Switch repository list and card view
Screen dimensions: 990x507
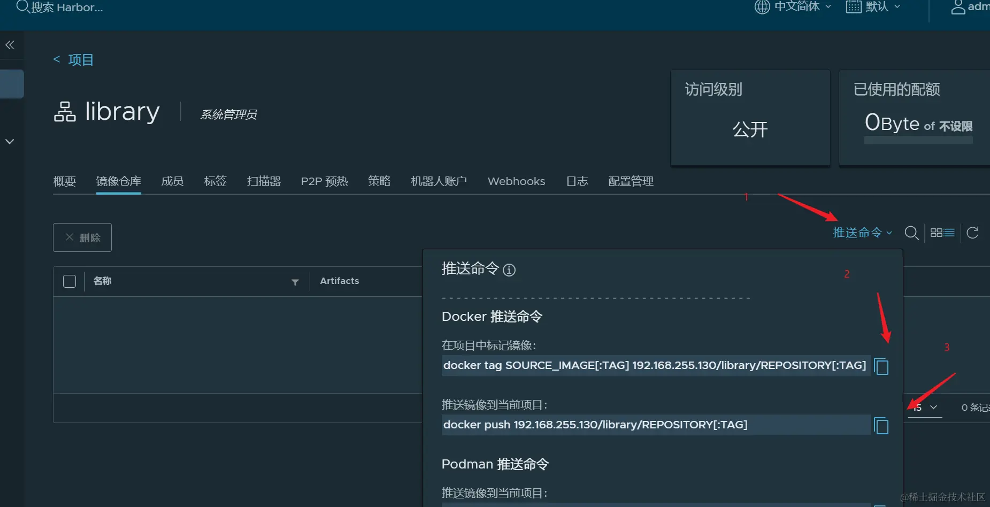[x=942, y=233]
